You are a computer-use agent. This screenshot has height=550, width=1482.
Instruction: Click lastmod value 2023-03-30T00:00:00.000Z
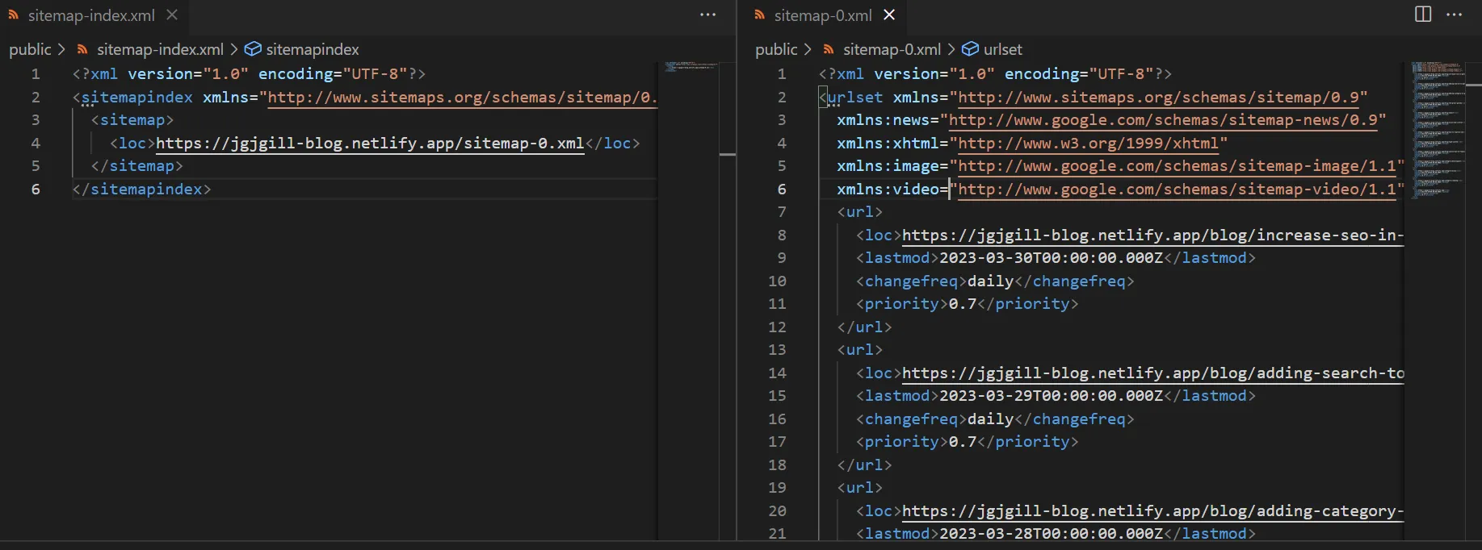coord(1051,257)
